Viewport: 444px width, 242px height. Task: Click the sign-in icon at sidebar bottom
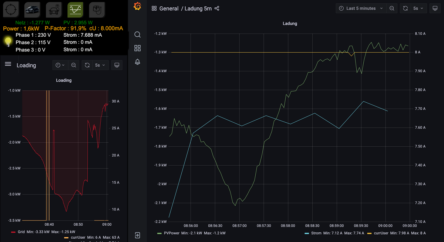coord(137,235)
